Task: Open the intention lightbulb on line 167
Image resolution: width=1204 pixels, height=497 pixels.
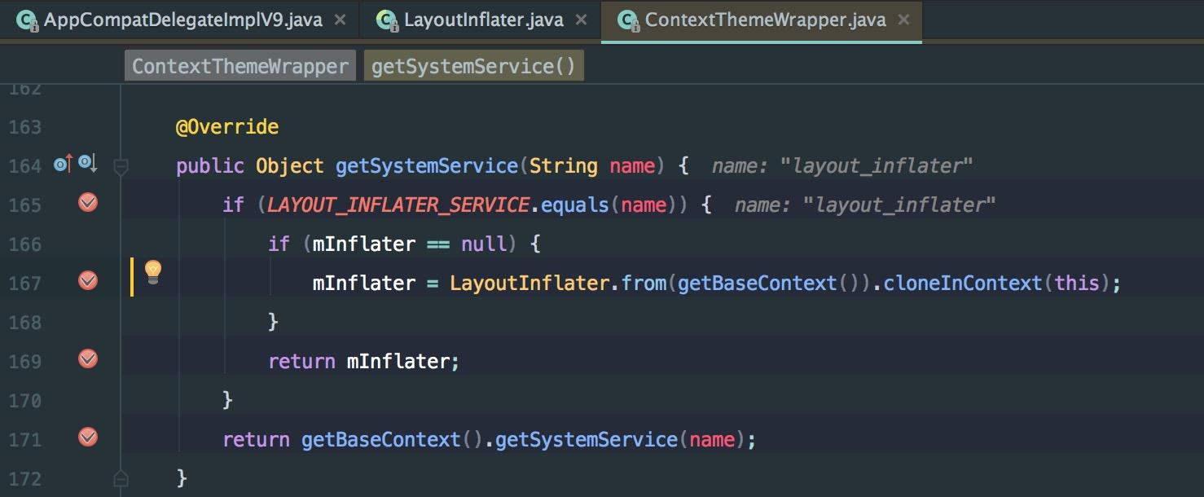Action: (153, 271)
